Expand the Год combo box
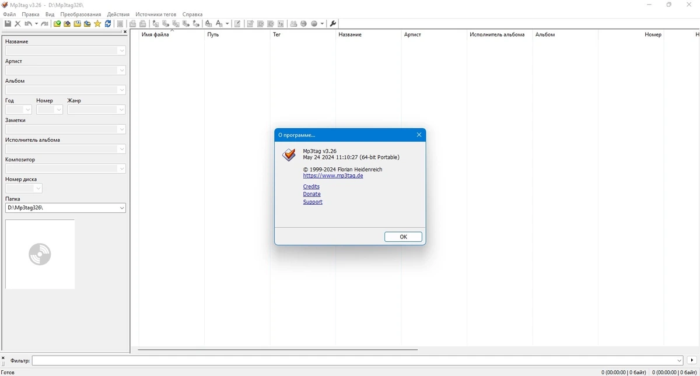This screenshot has width=700, height=376. pos(27,110)
